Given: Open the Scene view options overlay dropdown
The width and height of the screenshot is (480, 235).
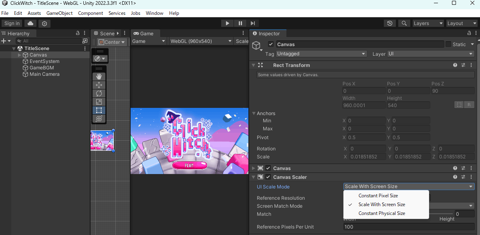Looking at the screenshot, I should pyautogui.click(x=100, y=59).
